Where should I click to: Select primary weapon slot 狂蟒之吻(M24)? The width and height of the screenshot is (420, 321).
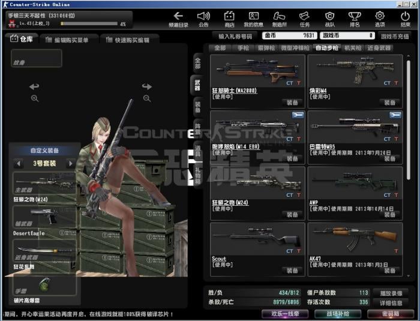(x=44, y=183)
